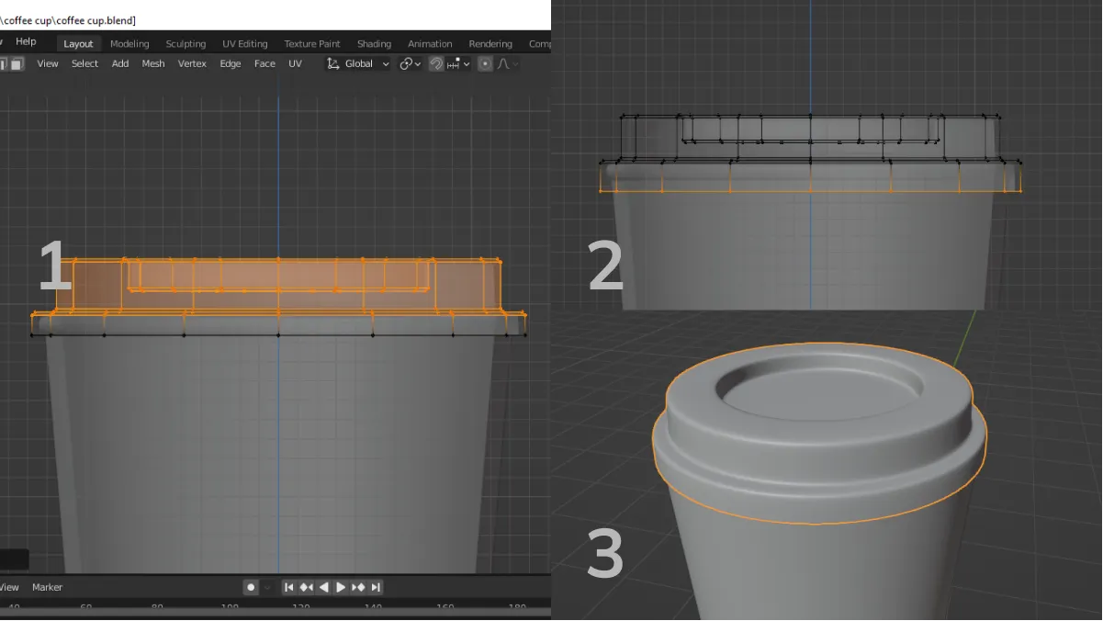Image resolution: width=1103 pixels, height=621 pixels.
Task: Open the viewport View menu
Action: tap(48, 64)
